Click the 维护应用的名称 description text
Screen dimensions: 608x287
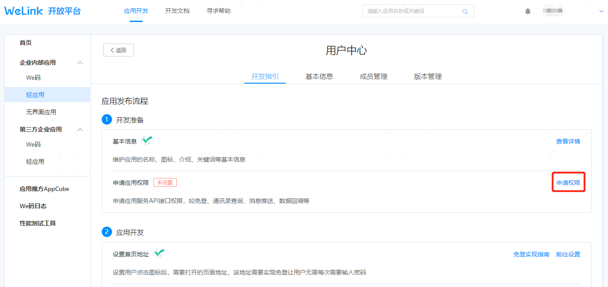point(179,159)
